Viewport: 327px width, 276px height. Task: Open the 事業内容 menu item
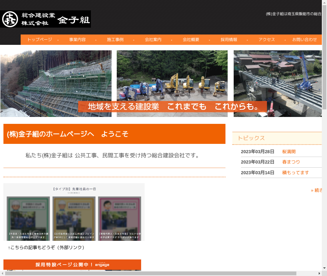(77, 40)
